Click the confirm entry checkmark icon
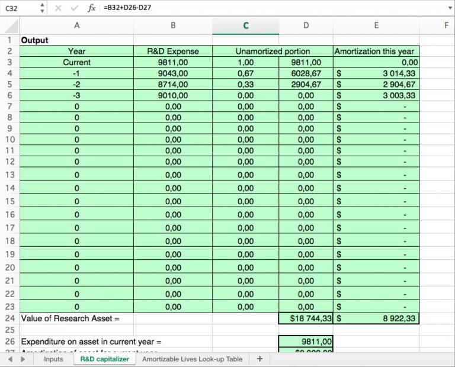This screenshot has height=367, width=455. 74,8
